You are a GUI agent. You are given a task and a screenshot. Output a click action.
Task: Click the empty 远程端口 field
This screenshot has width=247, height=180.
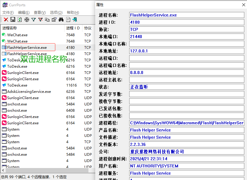point(187,58)
